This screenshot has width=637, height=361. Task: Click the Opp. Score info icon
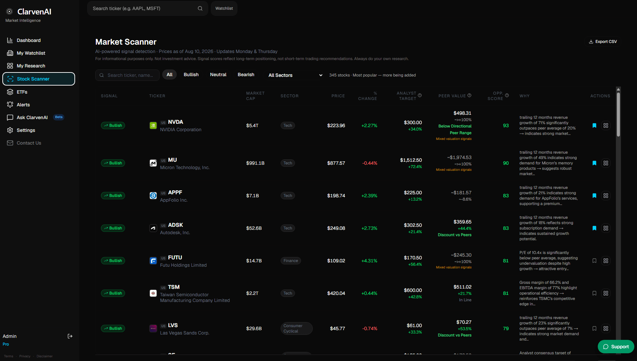pyautogui.click(x=507, y=95)
